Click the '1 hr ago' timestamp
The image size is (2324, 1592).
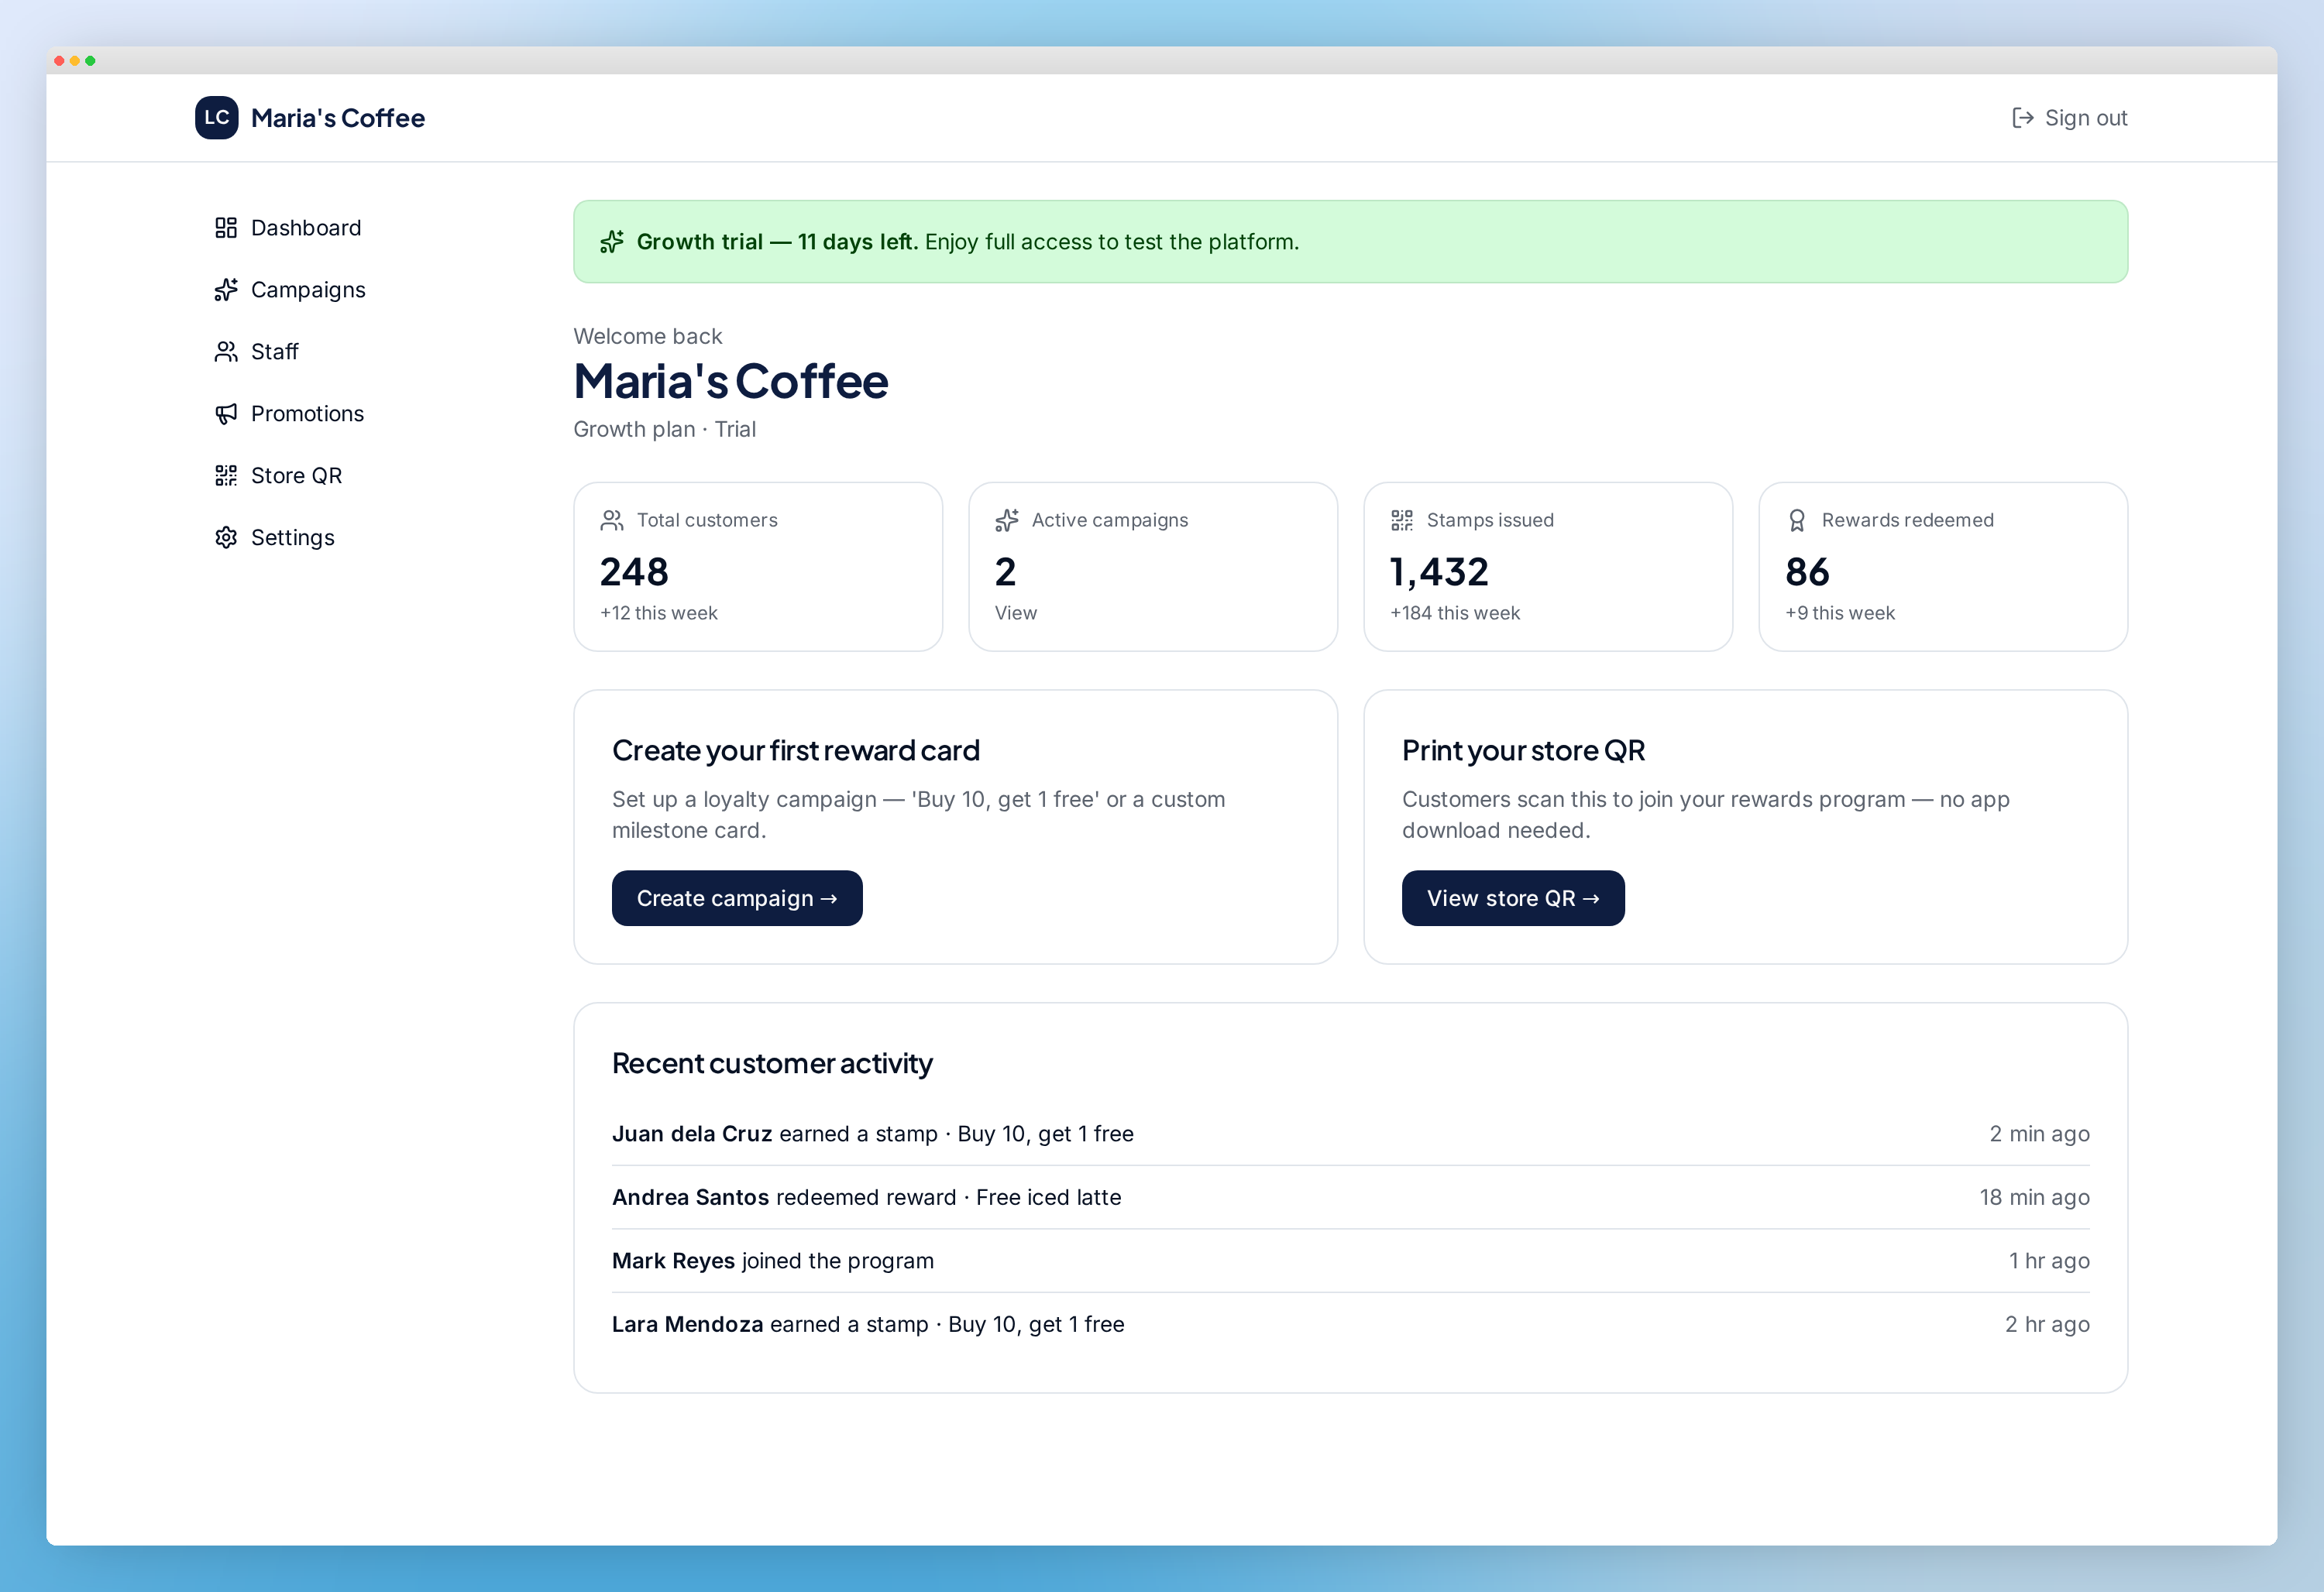2049,1261
